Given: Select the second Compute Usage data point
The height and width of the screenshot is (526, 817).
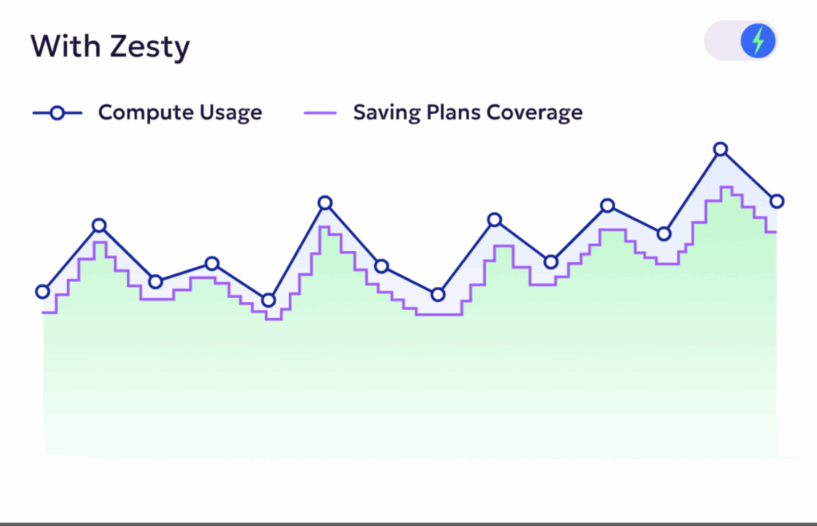Looking at the screenshot, I should click(x=99, y=226).
